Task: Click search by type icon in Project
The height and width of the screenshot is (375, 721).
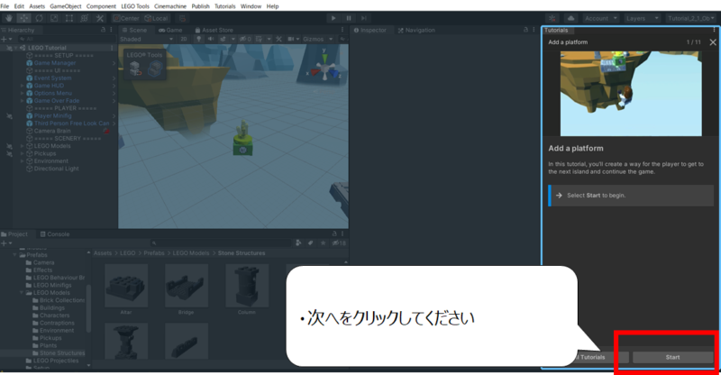Action: point(298,243)
